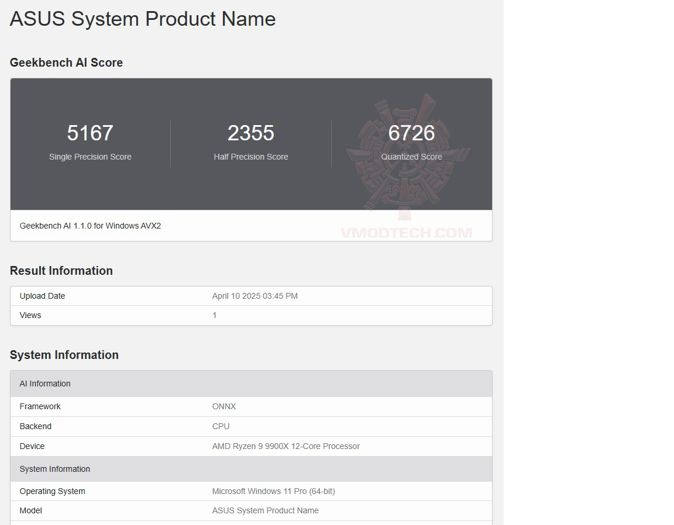The image size is (674, 525).
Task: Click the Half Precision Score value
Action: click(251, 133)
